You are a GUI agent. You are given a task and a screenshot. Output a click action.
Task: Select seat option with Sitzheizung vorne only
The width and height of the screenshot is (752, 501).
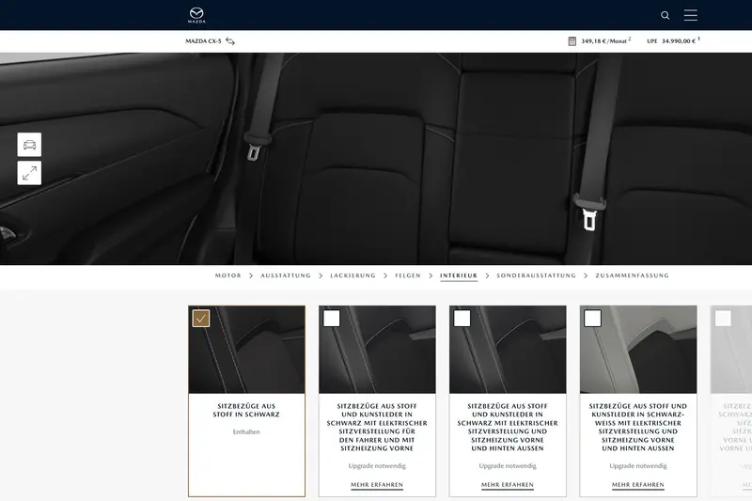pos(332,318)
